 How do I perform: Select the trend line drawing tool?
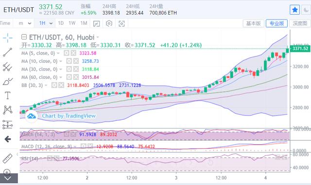(x=8, y=52)
